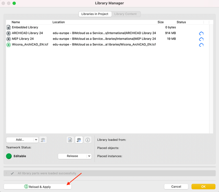Click the library list vertical scrollbar
This screenshot has width=219, height=192.
point(211,79)
